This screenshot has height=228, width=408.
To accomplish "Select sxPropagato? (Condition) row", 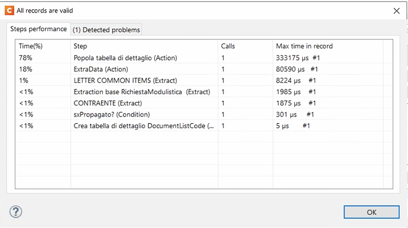I will 204,115.
